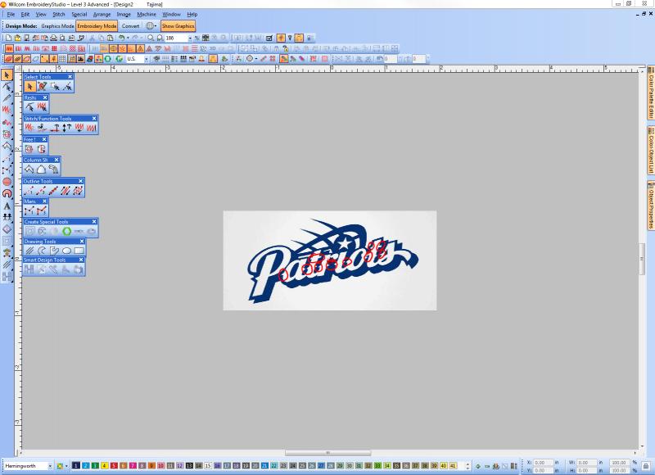Select color swatch 1 in the palette
The width and height of the screenshot is (655, 475).
[x=76, y=466]
